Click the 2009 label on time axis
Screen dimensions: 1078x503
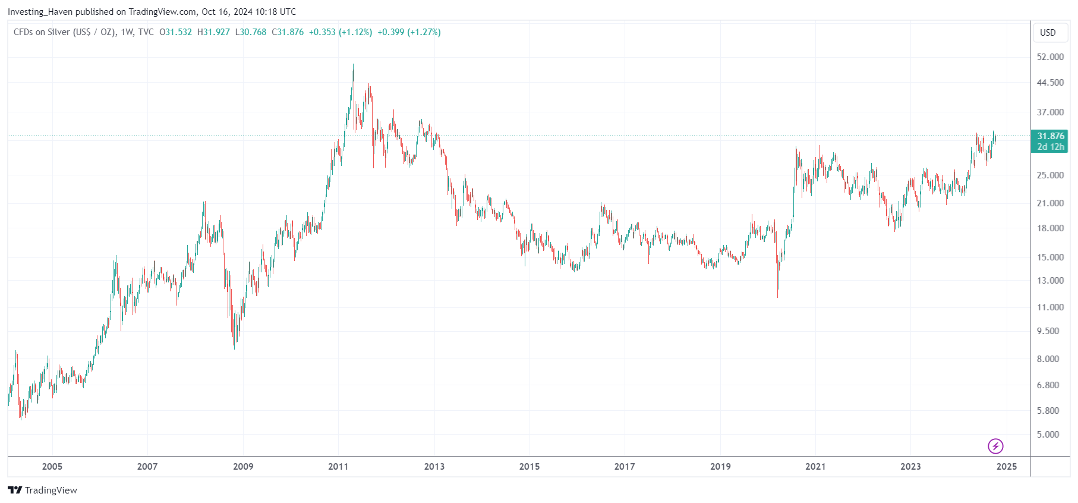(x=243, y=467)
